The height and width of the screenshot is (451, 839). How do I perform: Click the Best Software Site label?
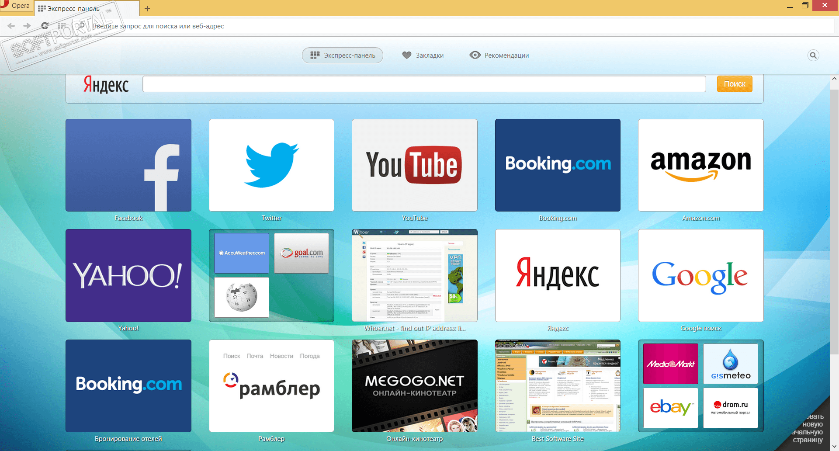pos(558,439)
